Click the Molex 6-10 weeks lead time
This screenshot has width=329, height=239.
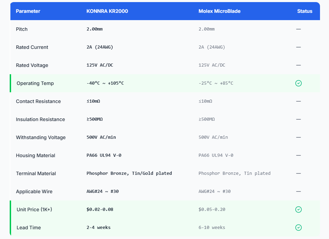pos(212,228)
